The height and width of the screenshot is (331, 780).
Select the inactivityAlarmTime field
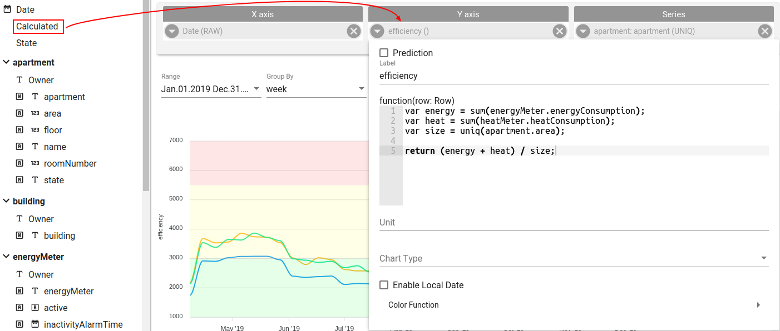click(83, 324)
